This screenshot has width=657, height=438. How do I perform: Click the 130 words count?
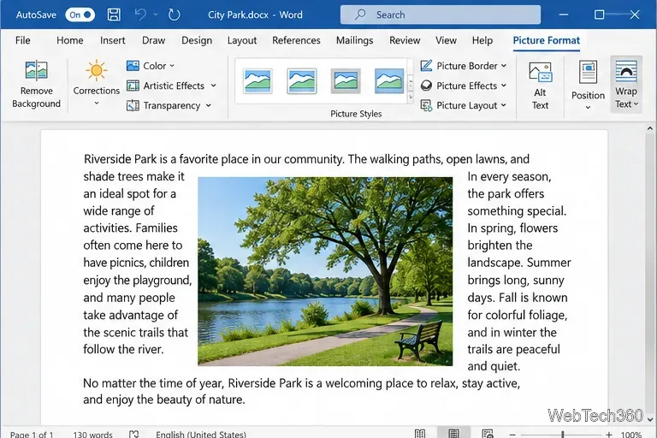coord(92,435)
